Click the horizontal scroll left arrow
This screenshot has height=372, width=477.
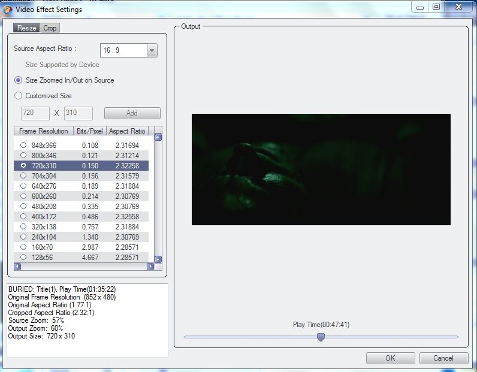coord(17,267)
